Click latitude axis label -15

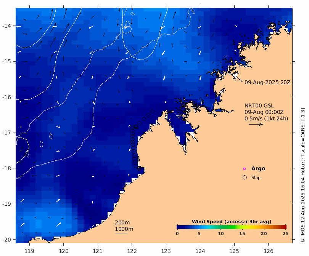[6, 61]
